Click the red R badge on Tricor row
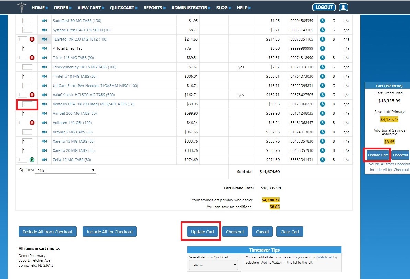The height and width of the screenshot is (279, 410). point(32,58)
